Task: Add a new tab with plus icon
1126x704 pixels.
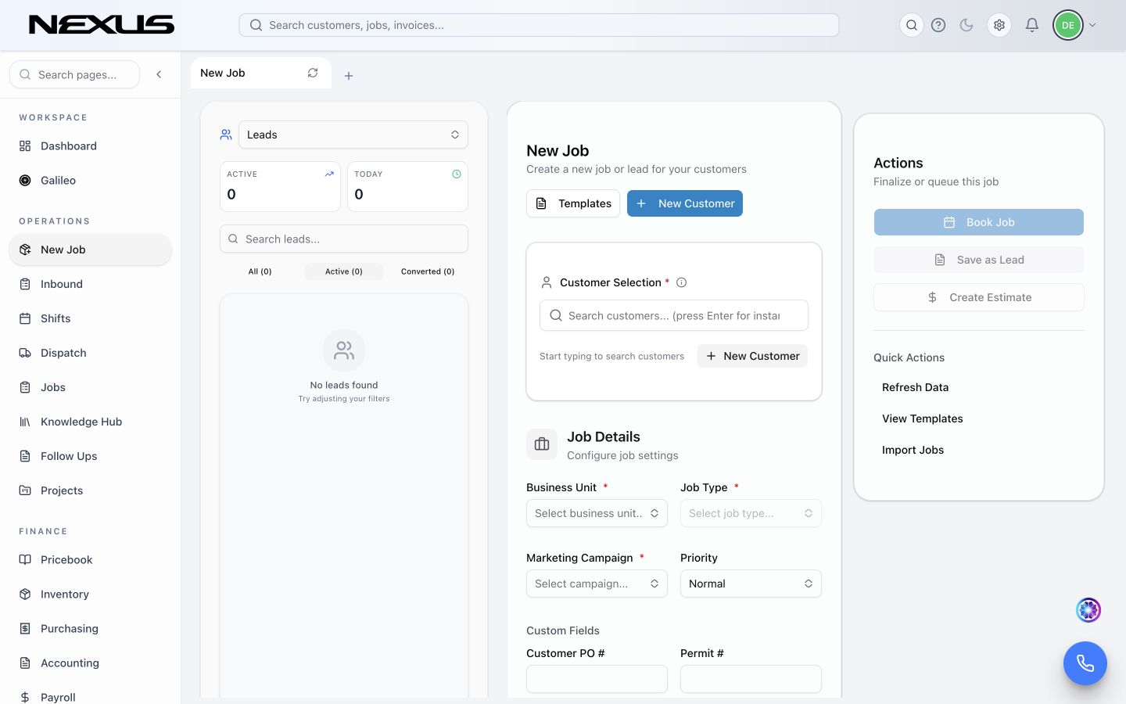Action: pyautogui.click(x=349, y=76)
